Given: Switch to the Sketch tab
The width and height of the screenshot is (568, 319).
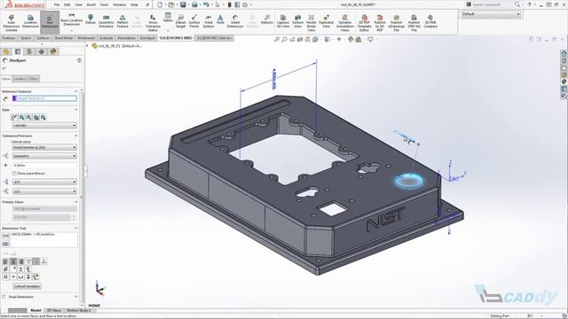Looking at the screenshot, I should (x=26, y=38).
